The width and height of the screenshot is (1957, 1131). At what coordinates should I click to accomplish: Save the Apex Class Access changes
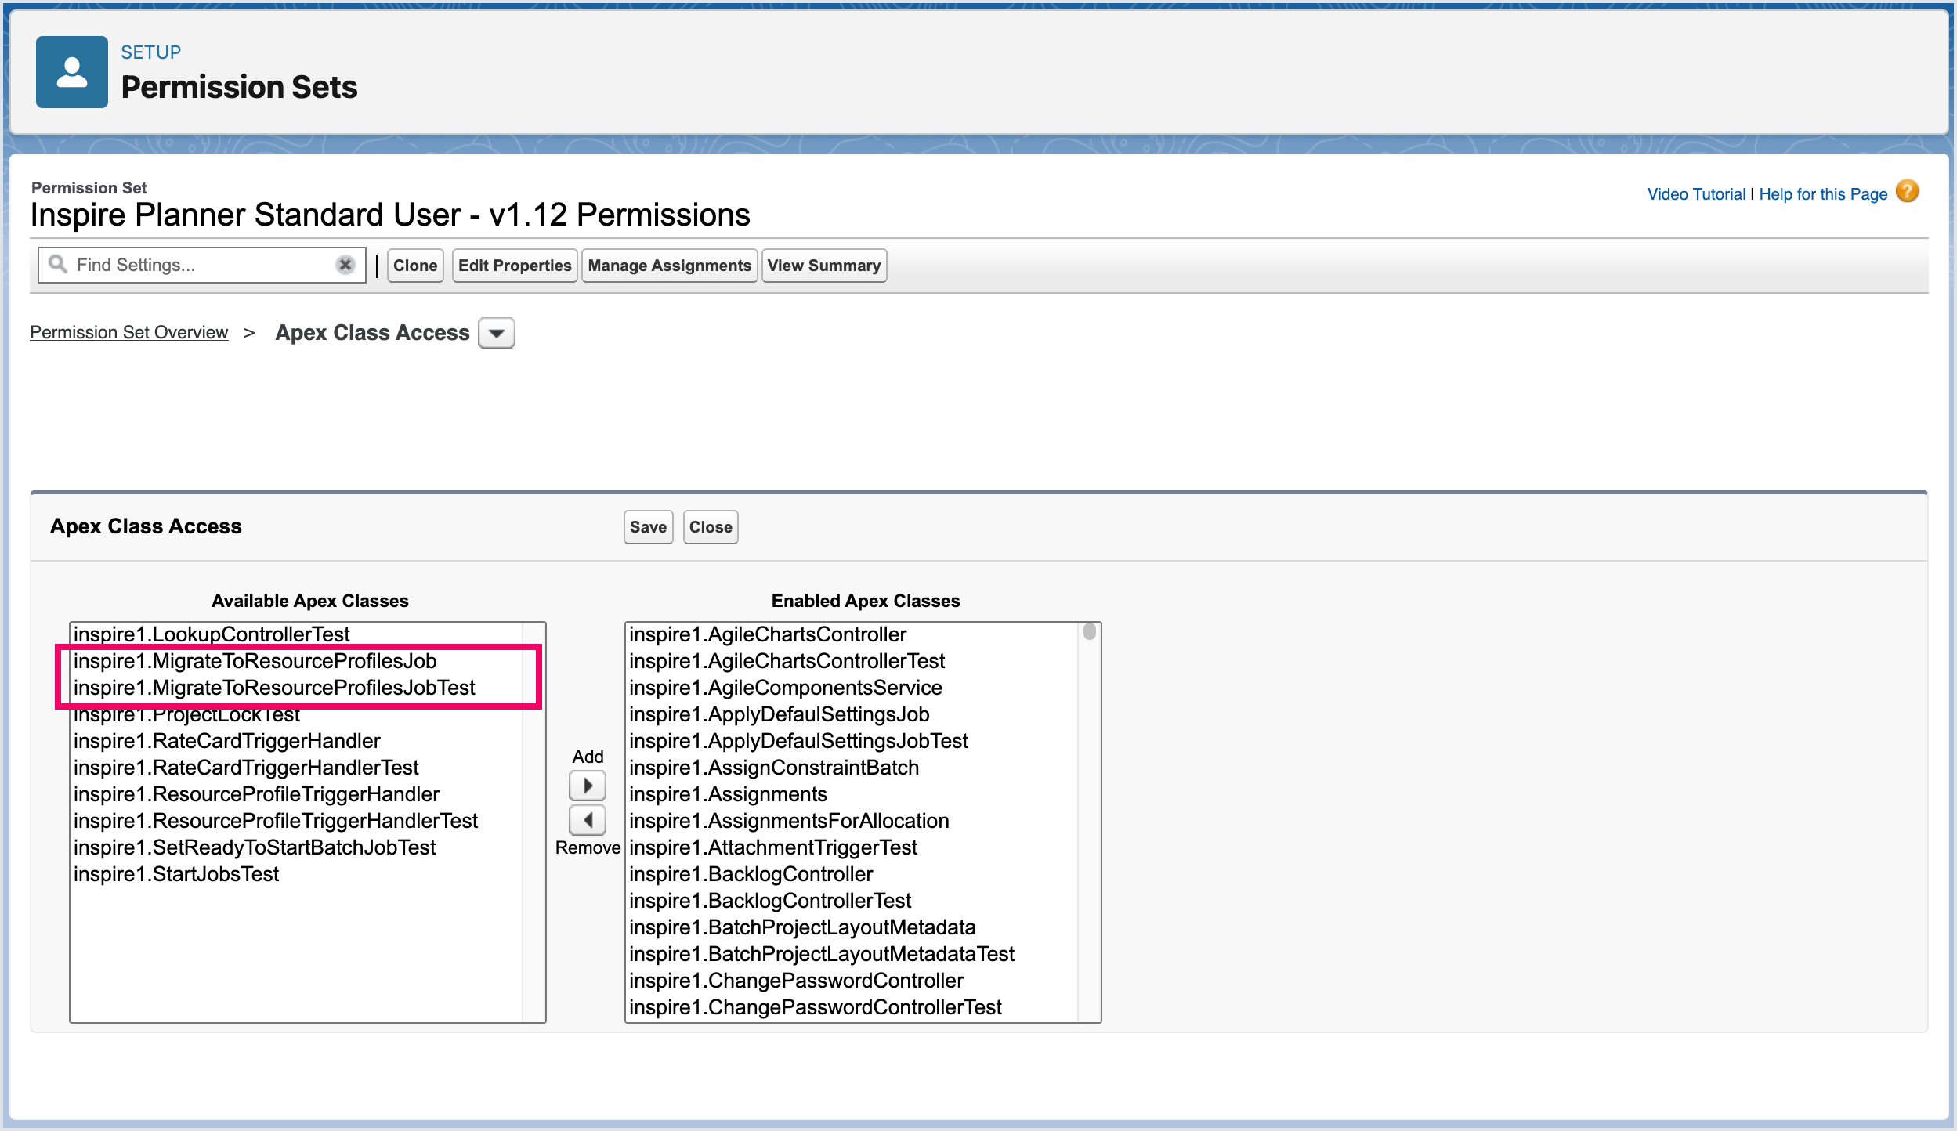click(649, 527)
